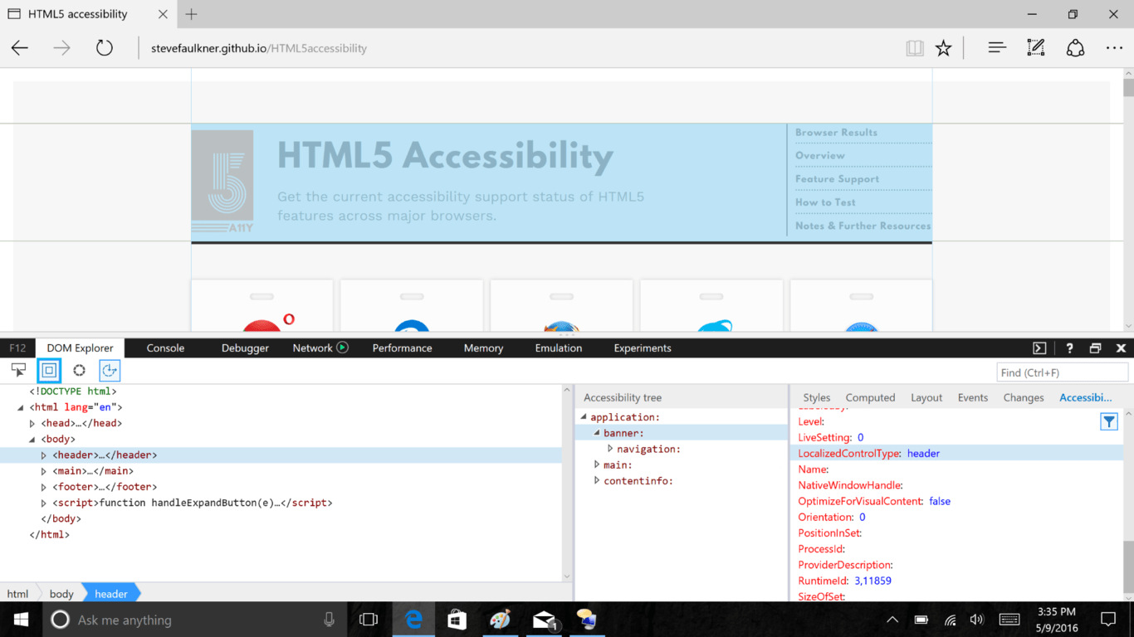Close the F12 developer tools

point(1121,348)
